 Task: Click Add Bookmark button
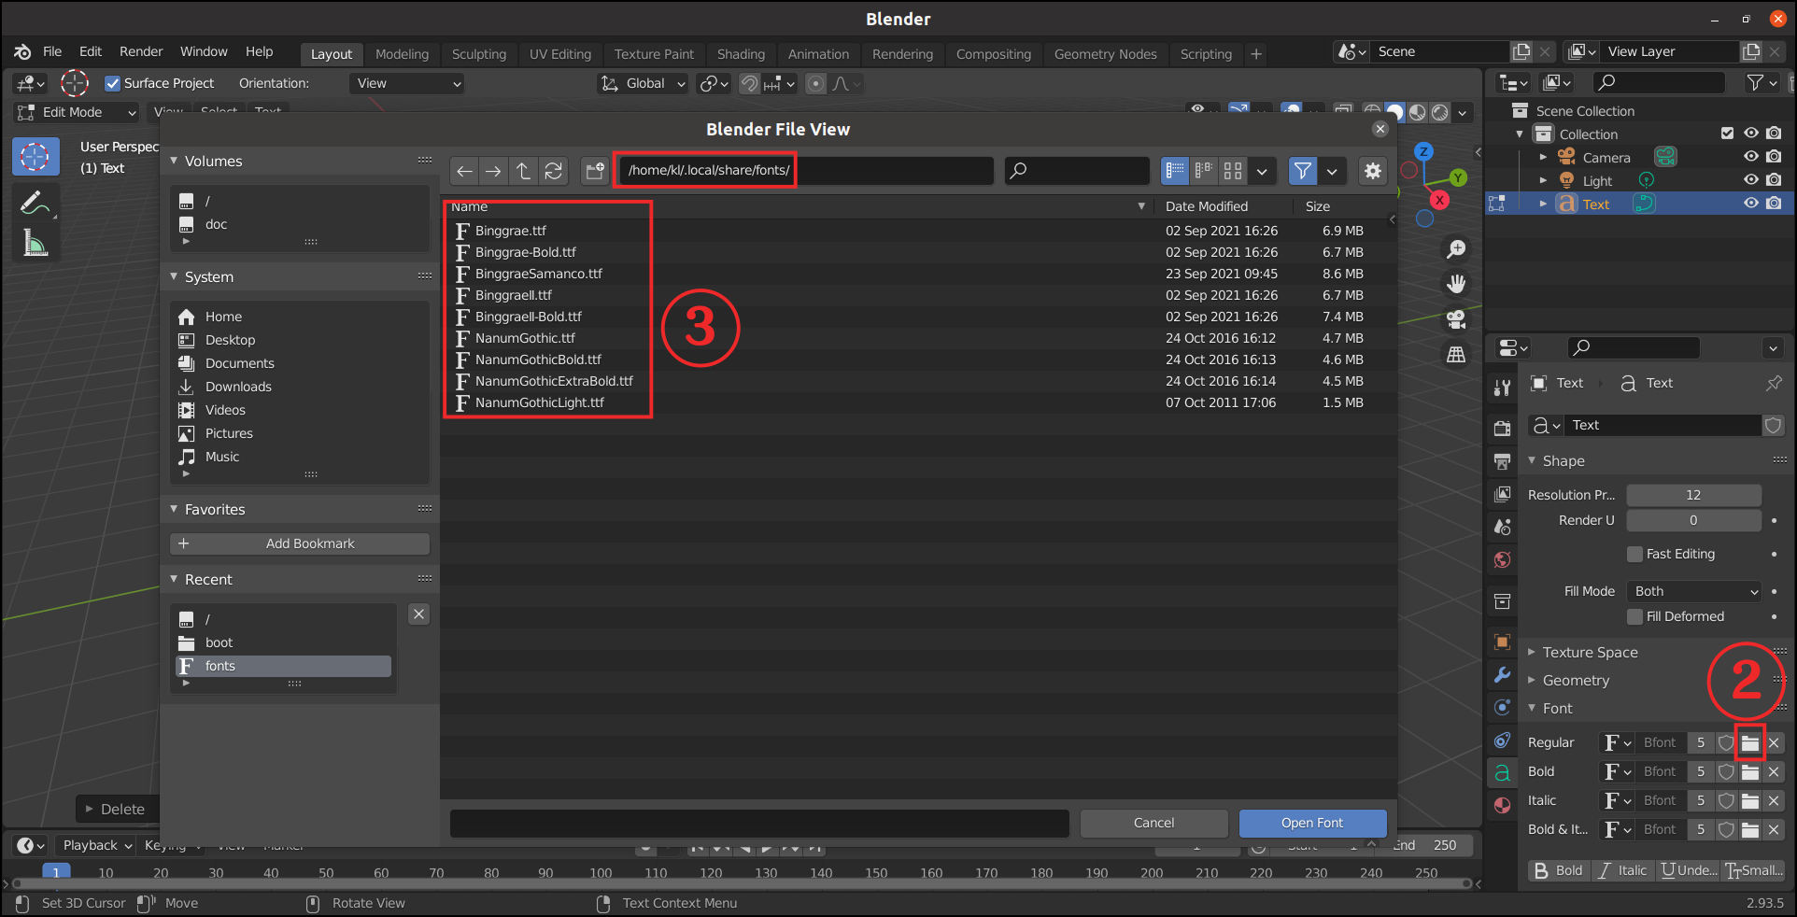tap(300, 544)
